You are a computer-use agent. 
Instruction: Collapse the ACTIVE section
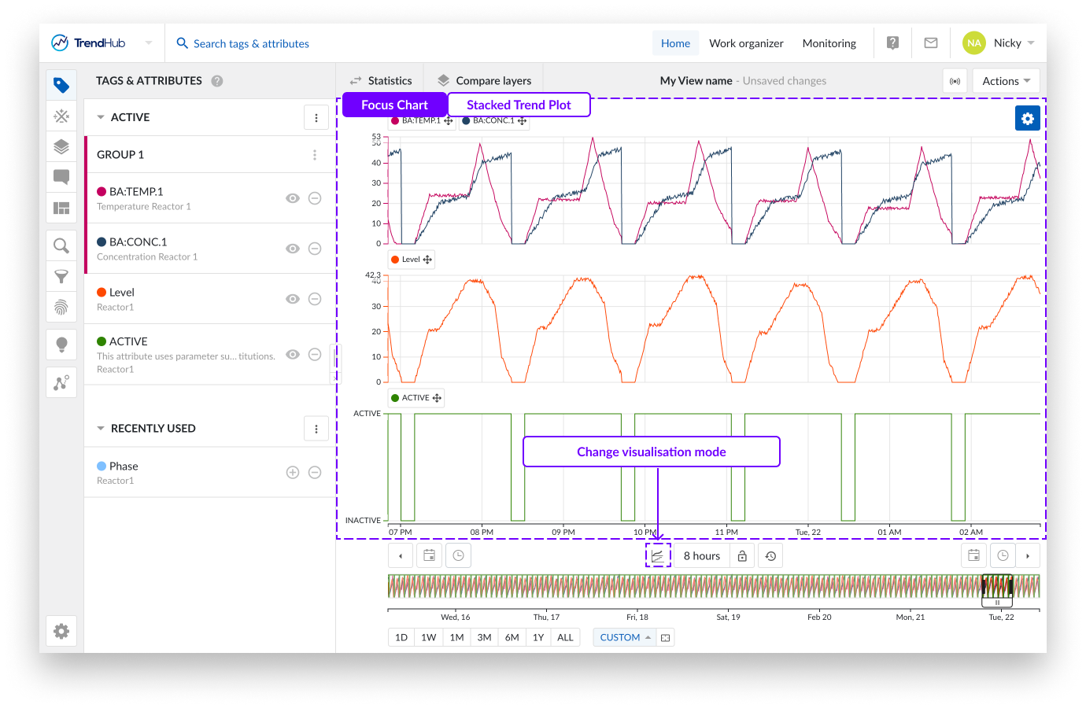(101, 117)
